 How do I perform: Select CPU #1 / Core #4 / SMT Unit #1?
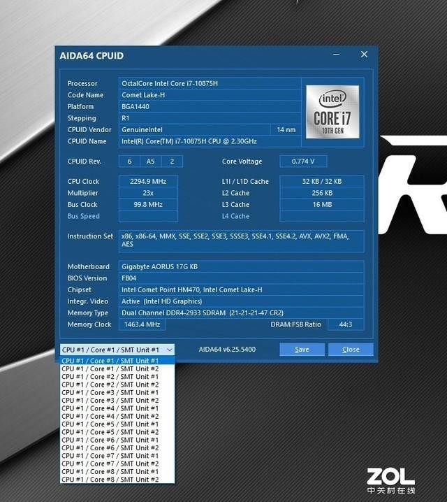point(110,408)
